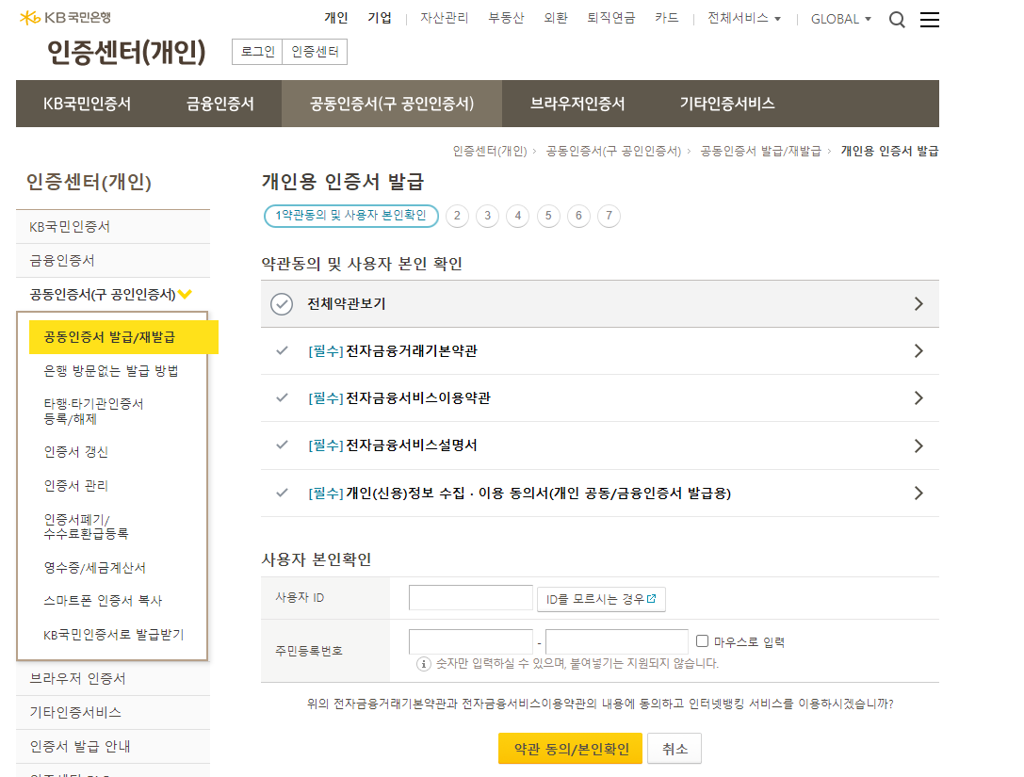Click breadcrumb 인증센터(개인)

click(x=490, y=151)
